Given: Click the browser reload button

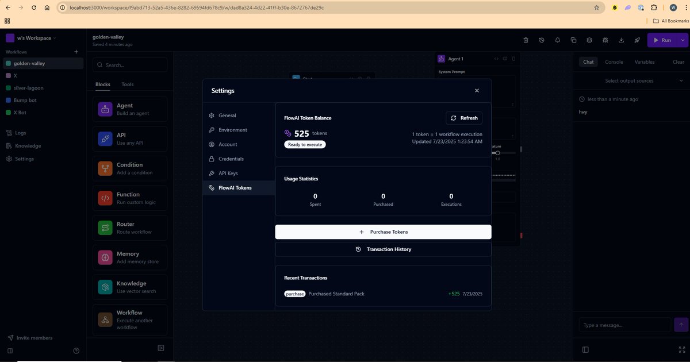Looking at the screenshot, I should coord(34,8).
